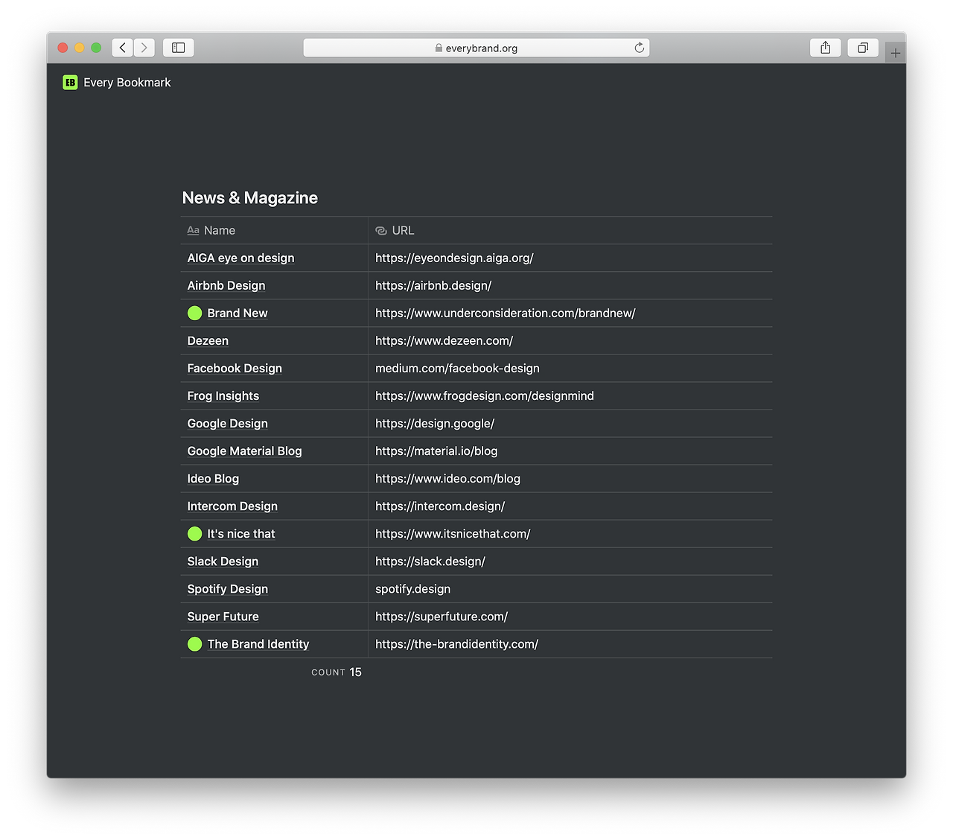Screen dimensions: 953x840
Task: Visit https://the-brandidentity.com/ URL
Action: pos(456,644)
